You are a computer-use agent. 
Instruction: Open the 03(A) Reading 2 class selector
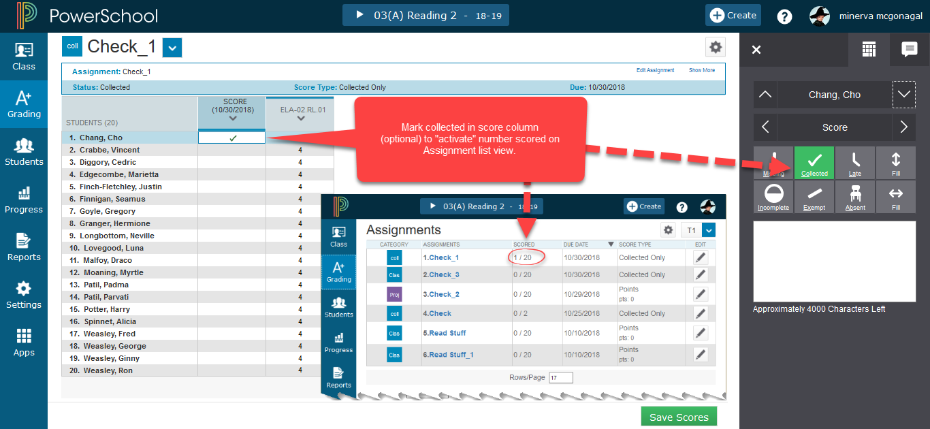[426, 15]
